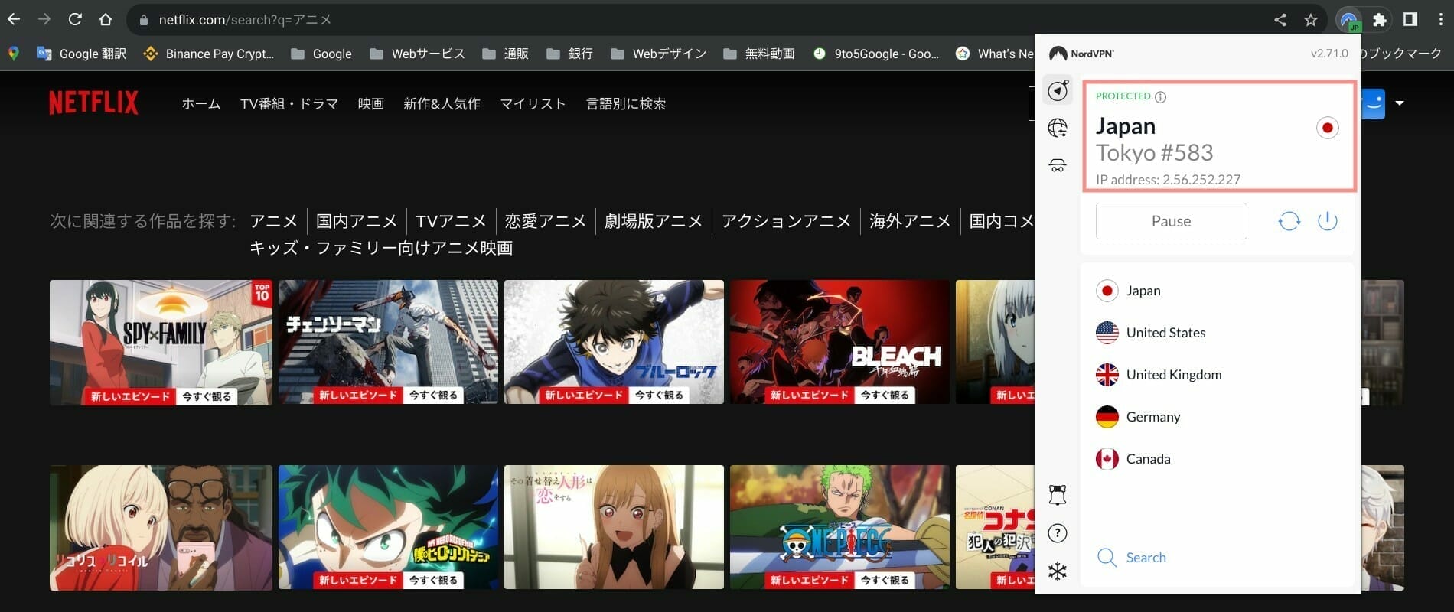Click the Netflix profile avatar
This screenshot has height=612, width=1454.
click(1374, 103)
